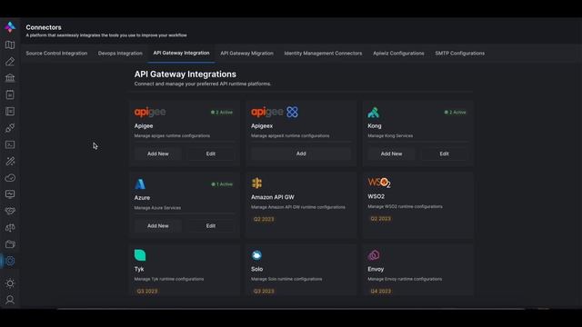Image resolution: width=582 pixels, height=327 pixels.
Task: Open the monitor screen icon in sidebar
Action: click(10, 194)
